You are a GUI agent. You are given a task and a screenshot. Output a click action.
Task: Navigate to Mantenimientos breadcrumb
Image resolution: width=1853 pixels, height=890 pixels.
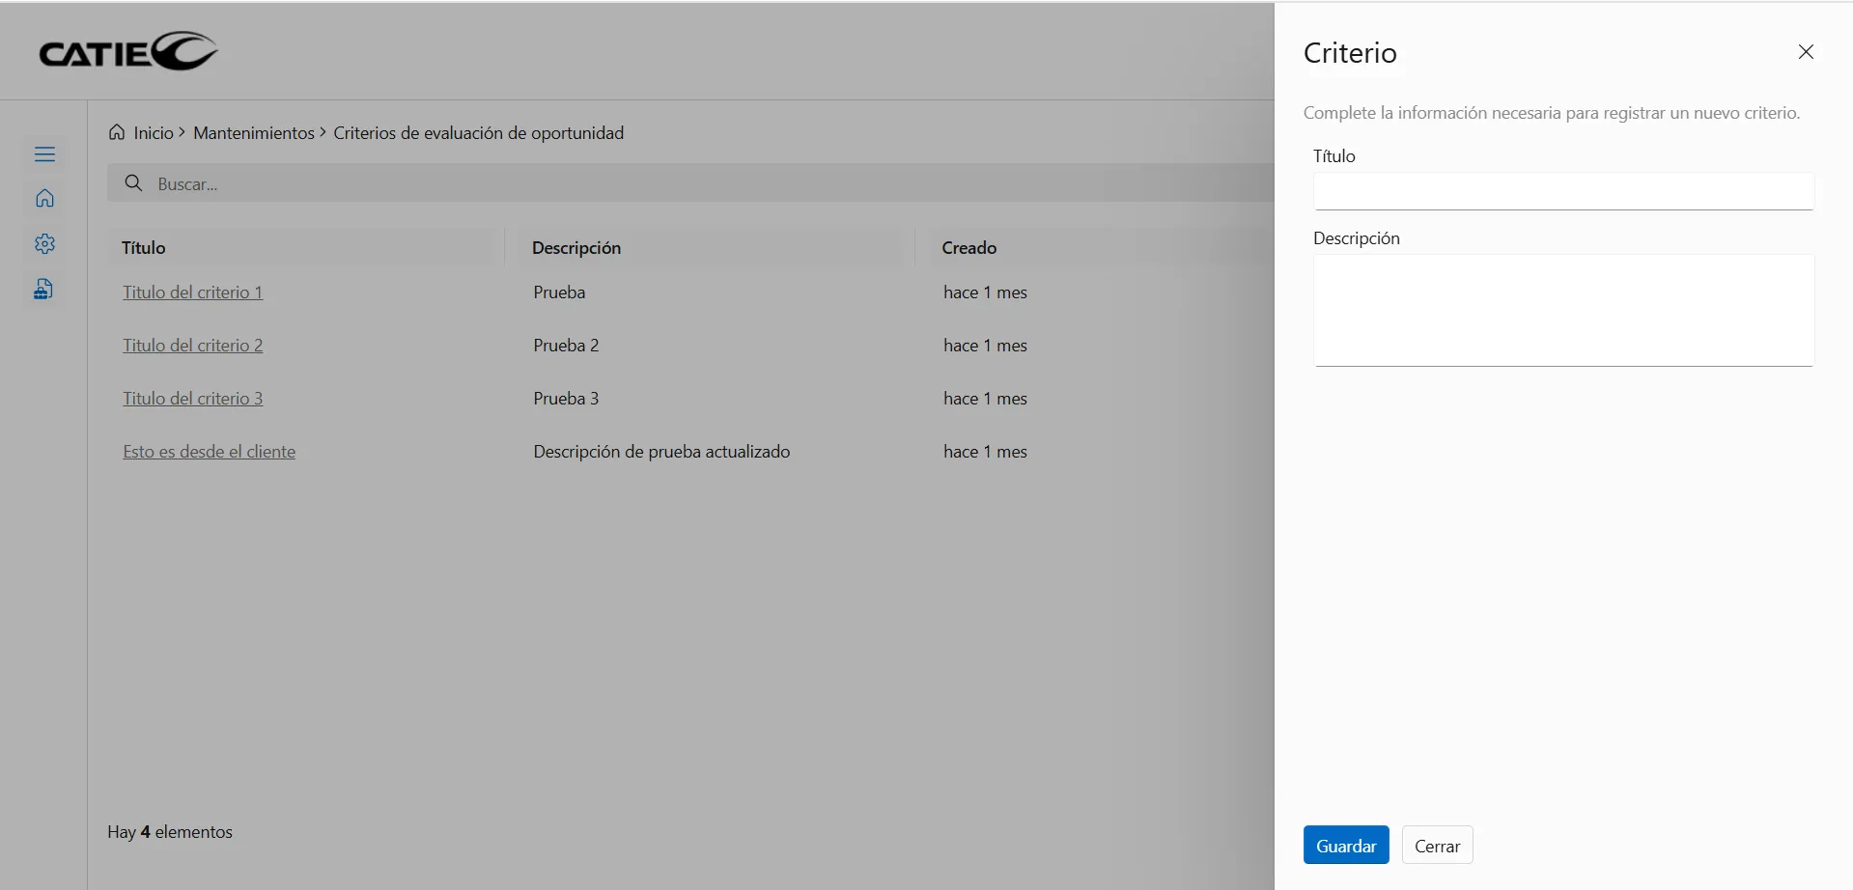254,133
